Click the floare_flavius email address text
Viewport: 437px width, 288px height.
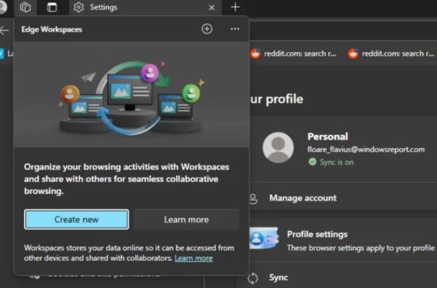(366, 149)
